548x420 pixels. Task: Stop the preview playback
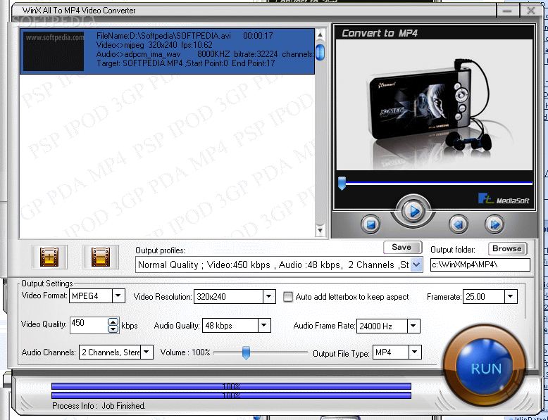point(370,224)
